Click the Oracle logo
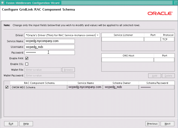This screenshot has width=178, height=128. coord(160,13)
